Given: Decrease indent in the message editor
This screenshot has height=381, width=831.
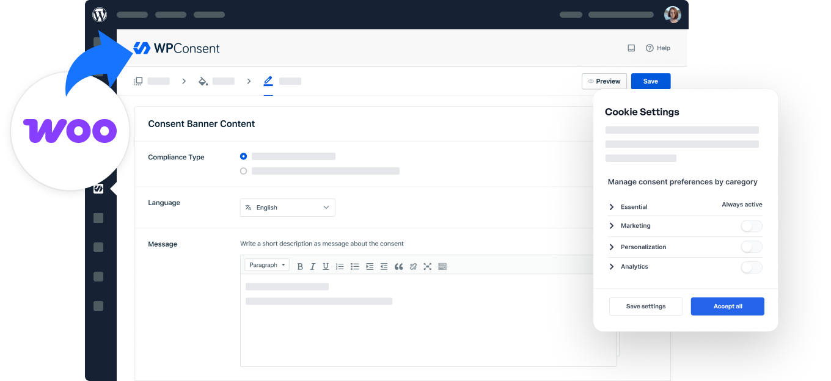Looking at the screenshot, I should (384, 266).
